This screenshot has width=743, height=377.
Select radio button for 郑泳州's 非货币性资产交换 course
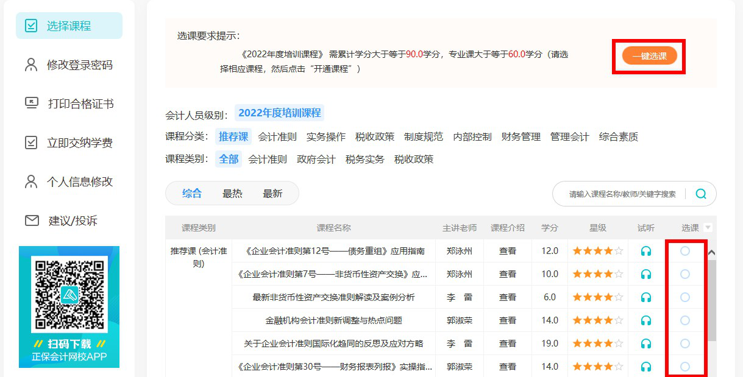click(685, 273)
